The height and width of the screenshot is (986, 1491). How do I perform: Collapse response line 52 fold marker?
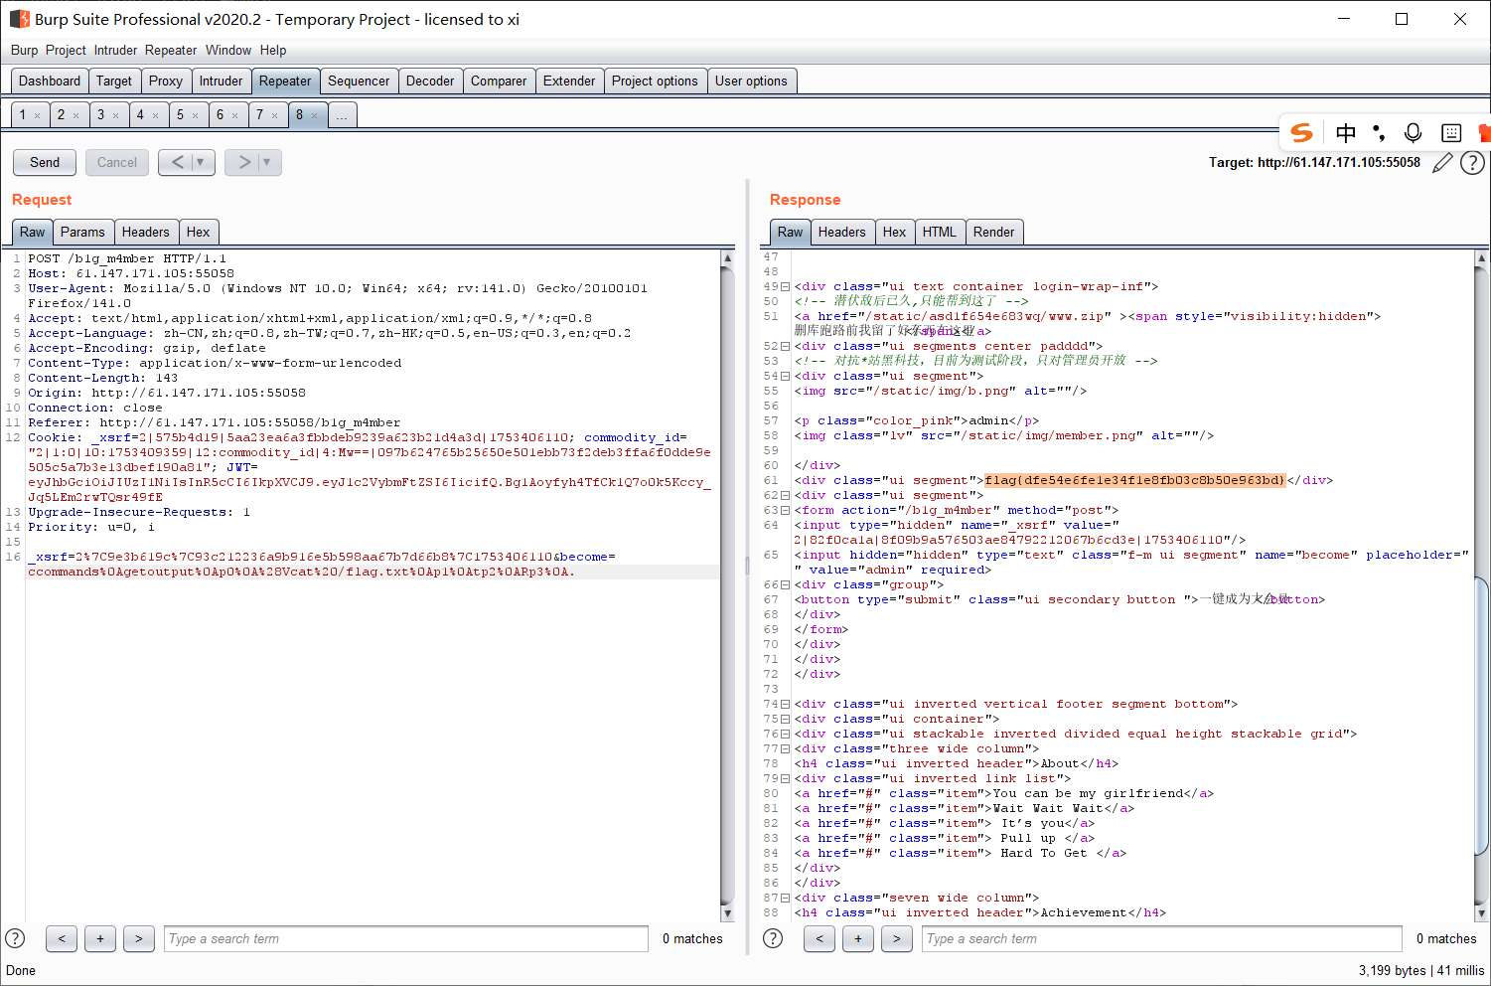(x=786, y=346)
